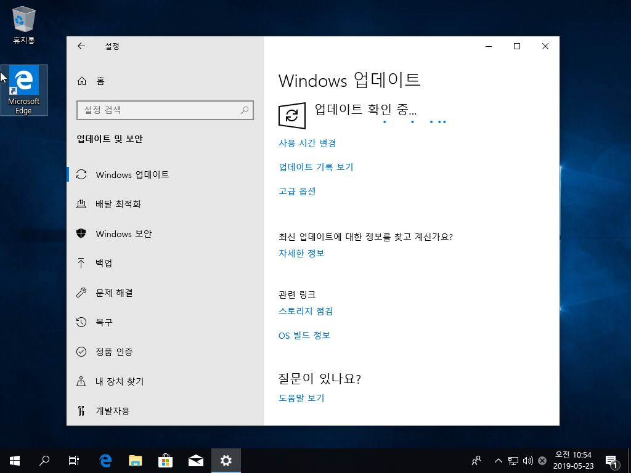Open 내 장치 찾기 settings page
631x473 pixels.
point(165,381)
